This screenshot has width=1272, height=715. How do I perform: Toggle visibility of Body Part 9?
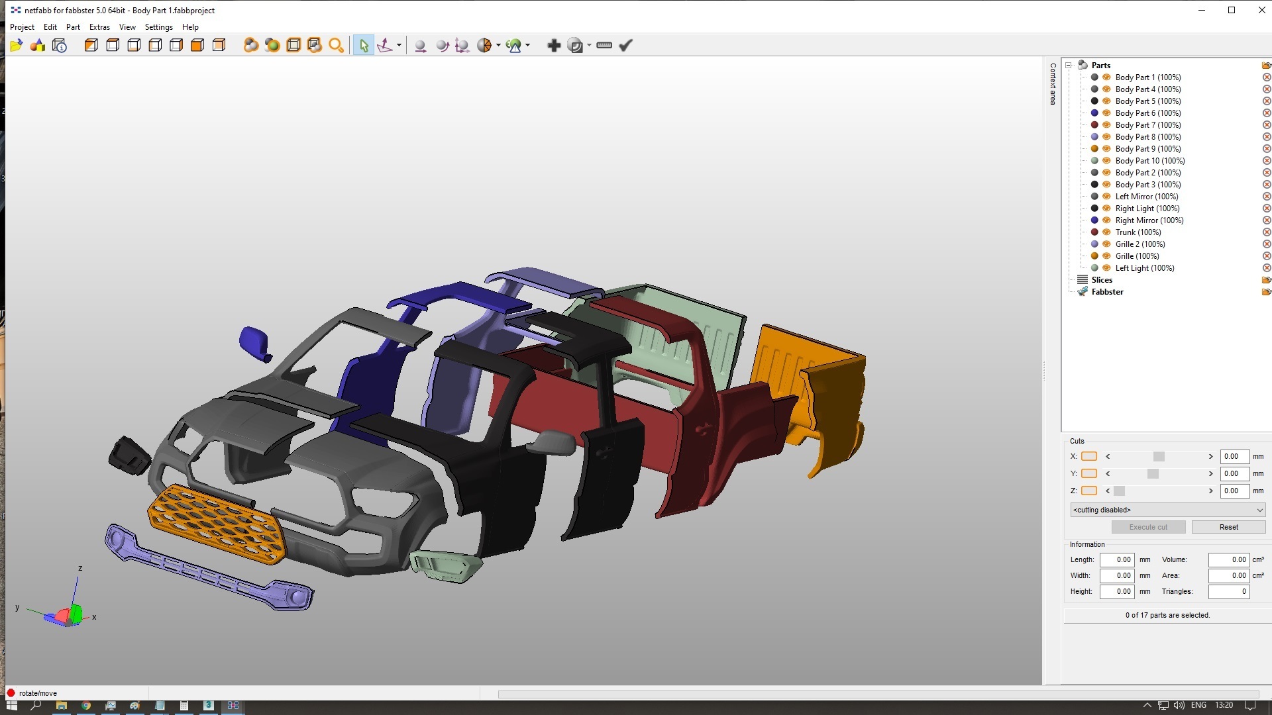click(x=1106, y=149)
